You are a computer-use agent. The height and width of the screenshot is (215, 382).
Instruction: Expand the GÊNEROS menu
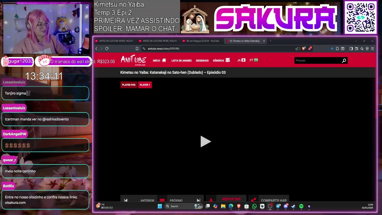coord(221,60)
